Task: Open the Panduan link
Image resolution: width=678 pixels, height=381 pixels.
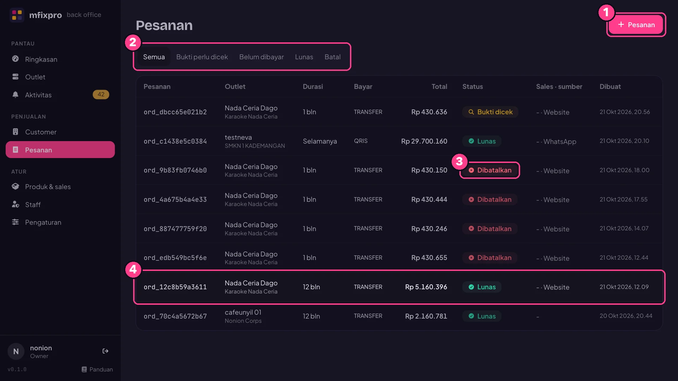Action: (97, 369)
